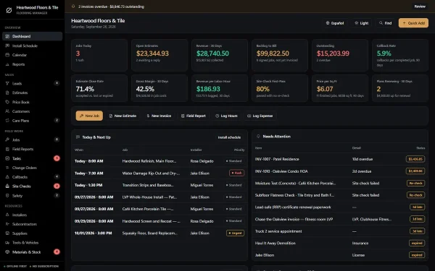435x271 pixels.
Task: Click the Field Reports clipboard icon
Action: [7, 149]
